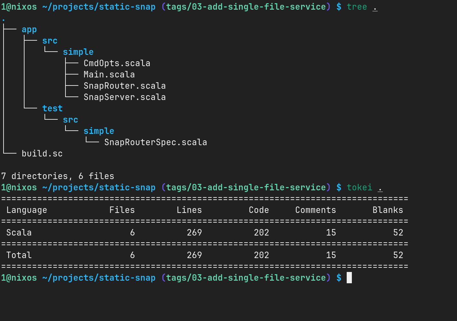
Task: Click the Language column header
Action: coord(26,210)
